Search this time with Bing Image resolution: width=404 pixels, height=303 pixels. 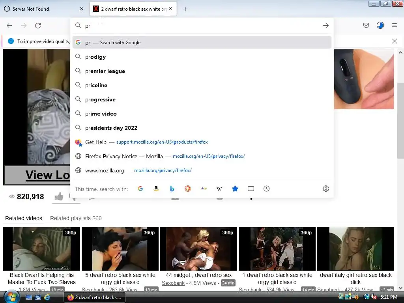(172, 189)
